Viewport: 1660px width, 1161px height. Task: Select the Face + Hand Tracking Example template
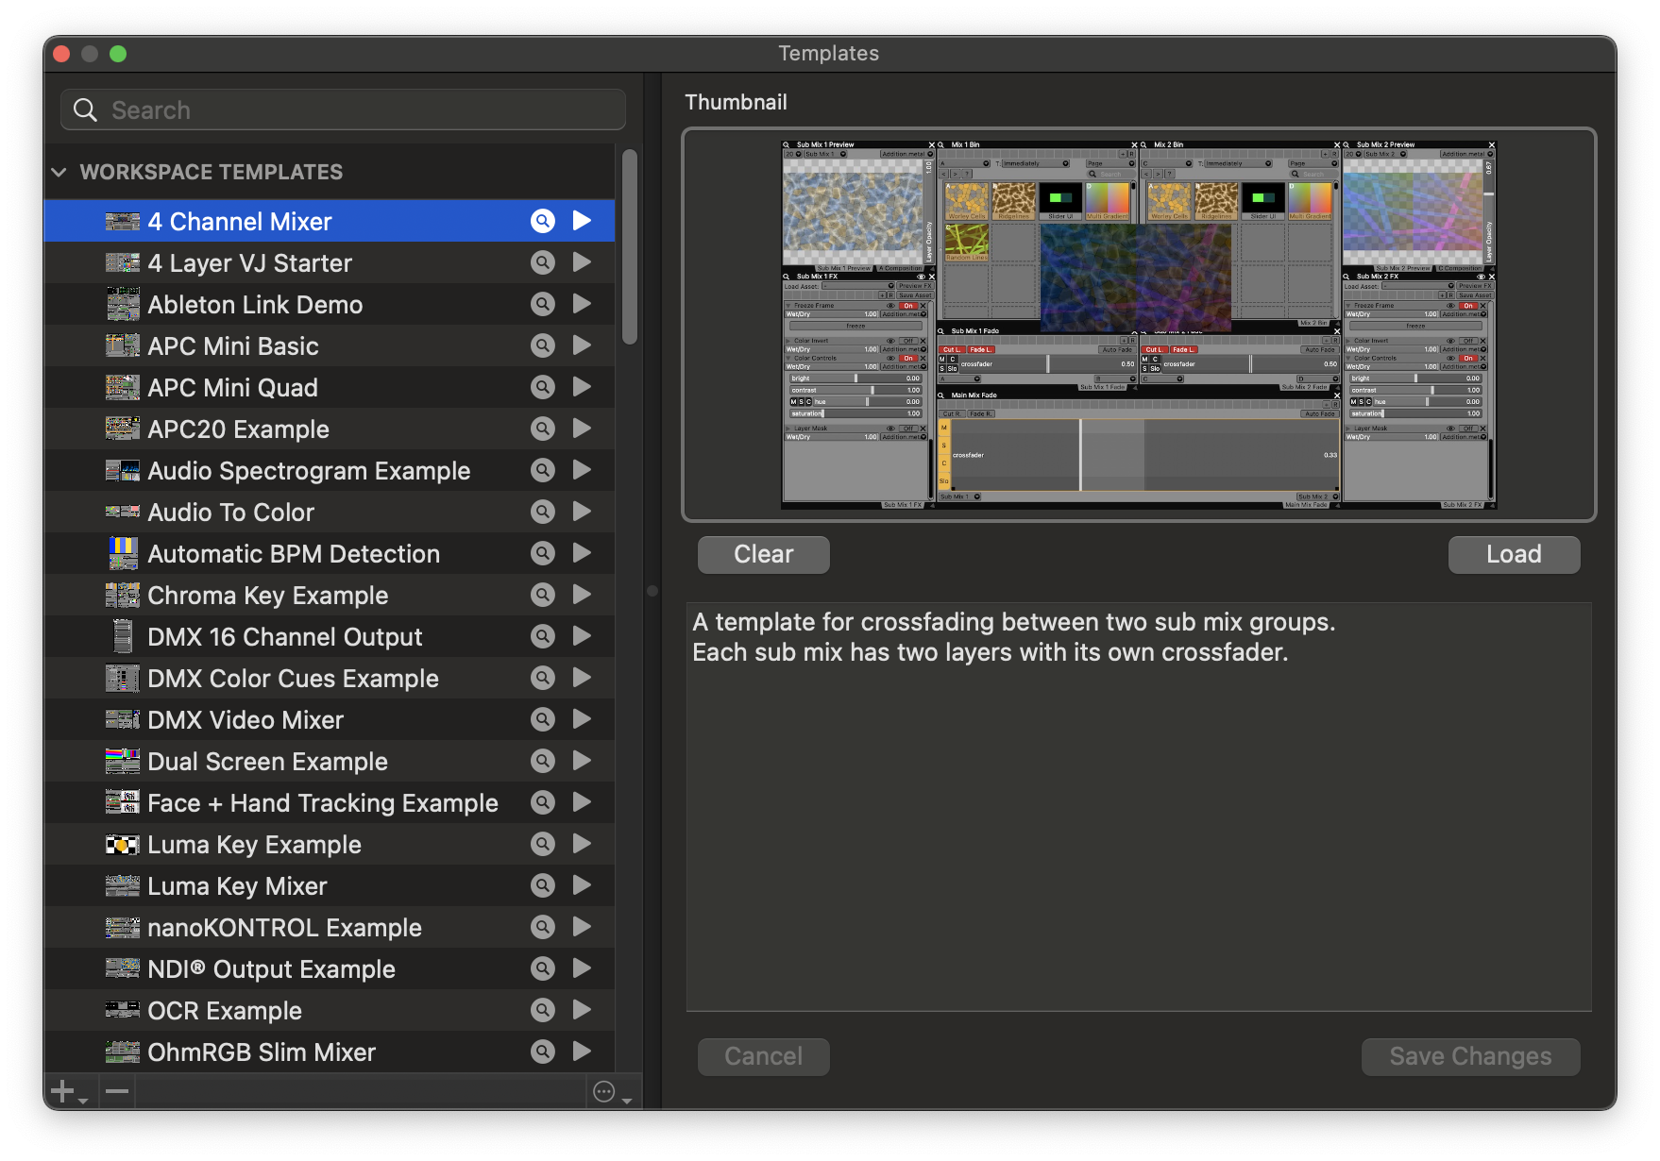pyautogui.click(x=329, y=802)
